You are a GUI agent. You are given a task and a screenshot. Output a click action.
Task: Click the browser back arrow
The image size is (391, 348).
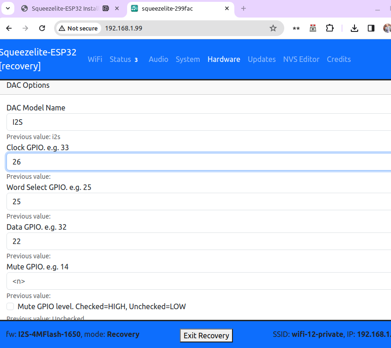(9, 28)
